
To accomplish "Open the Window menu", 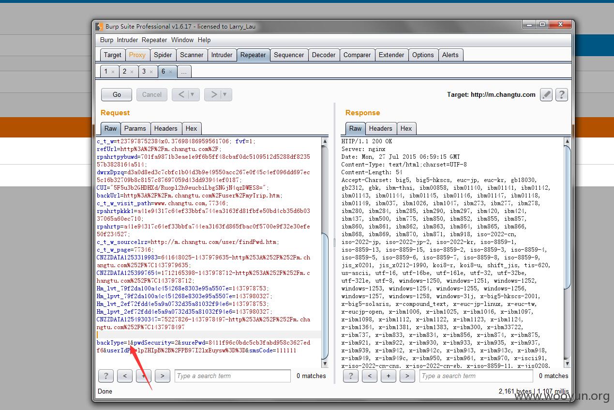I will point(182,40).
